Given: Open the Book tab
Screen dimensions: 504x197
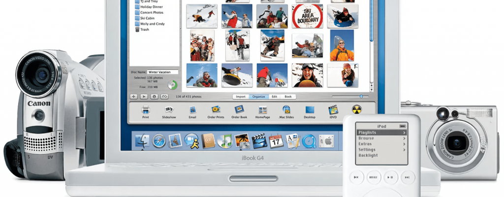Looking at the screenshot, I should [288, 97].
